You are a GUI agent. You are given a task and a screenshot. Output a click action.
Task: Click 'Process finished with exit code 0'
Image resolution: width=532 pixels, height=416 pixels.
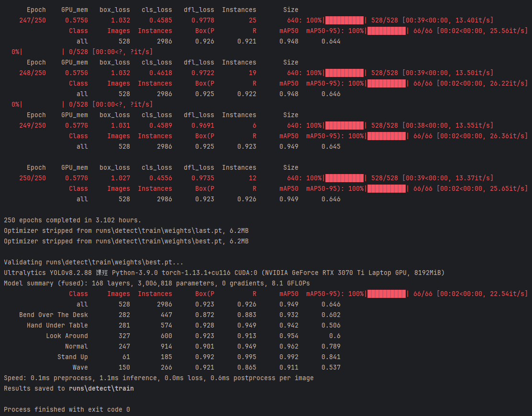[x=67, y=409]
